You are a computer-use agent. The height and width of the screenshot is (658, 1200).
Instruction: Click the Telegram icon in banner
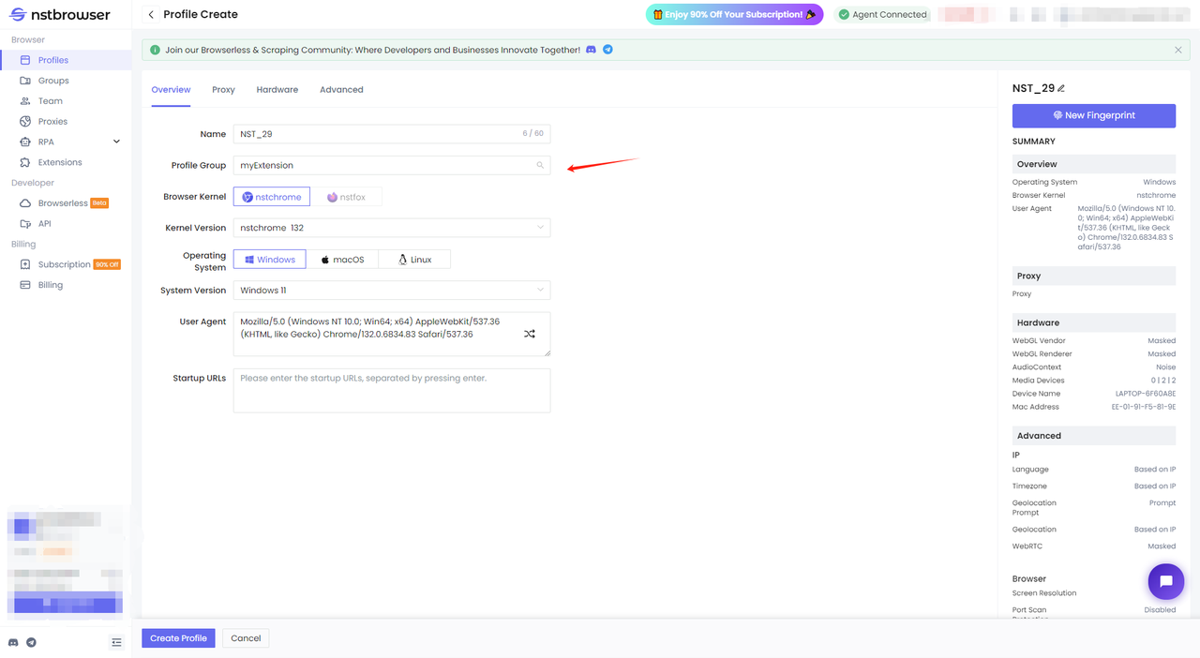(x=607, y=50)
